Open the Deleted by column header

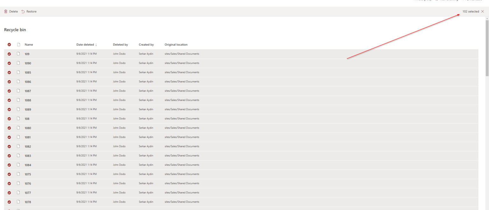pyautogui.click(x=120, y=45)
